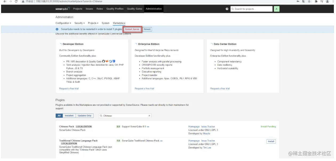The image size is (336, 161).
Task: Open the Administration top menu
Action: (154, 9)
